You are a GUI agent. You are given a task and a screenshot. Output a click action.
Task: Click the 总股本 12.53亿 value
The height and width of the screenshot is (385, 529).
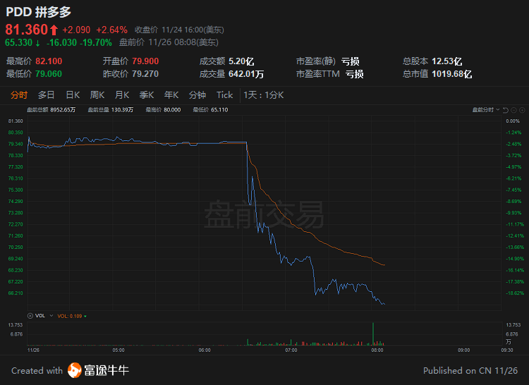[447, 61]
